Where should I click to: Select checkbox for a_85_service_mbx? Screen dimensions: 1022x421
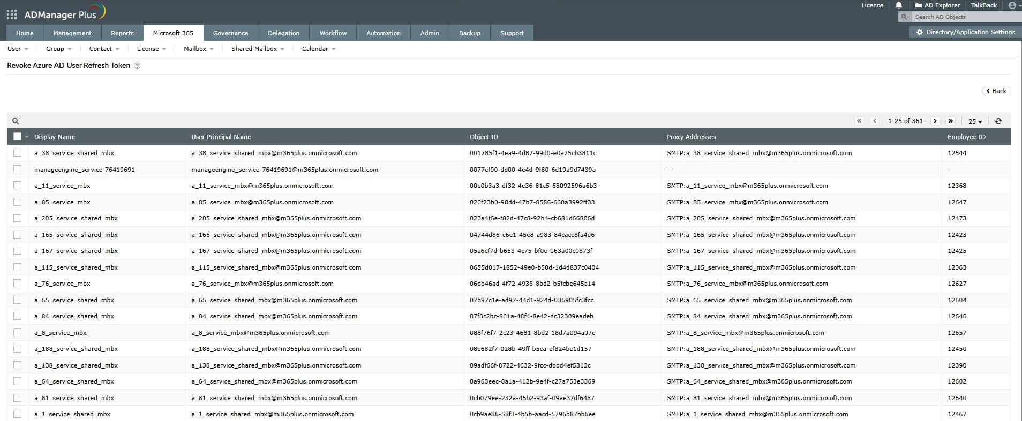[17, 202]
